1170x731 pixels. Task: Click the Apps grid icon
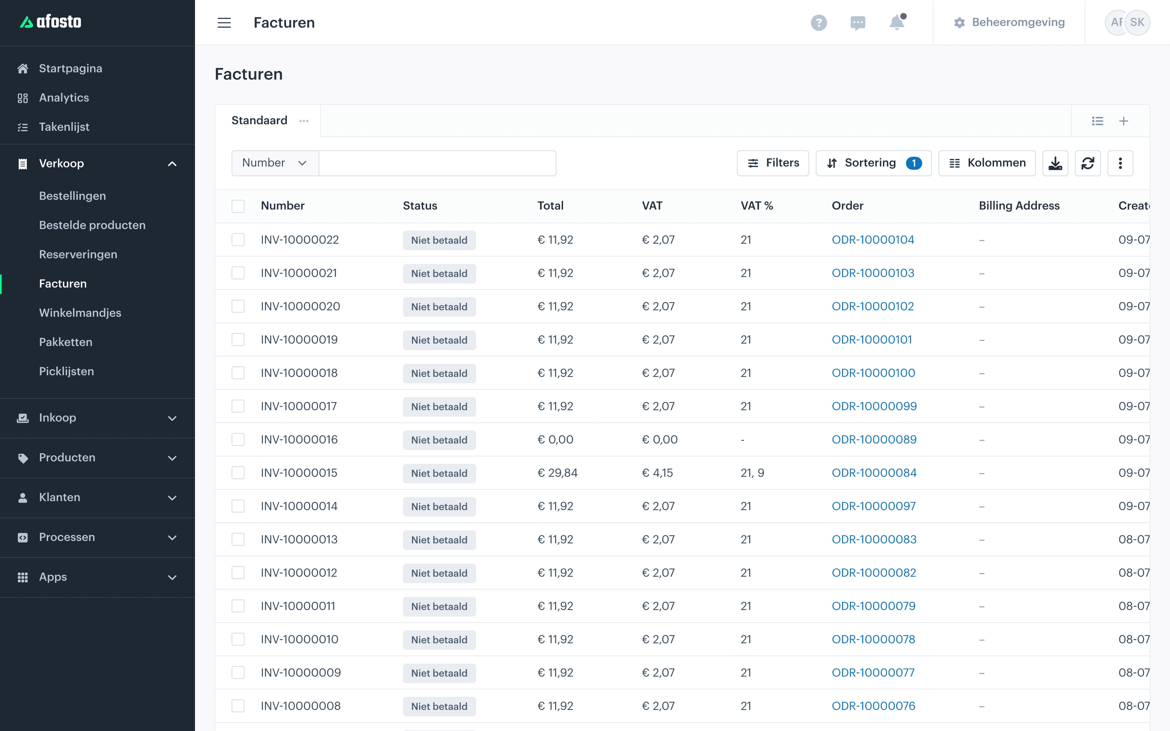pos(23,577)
